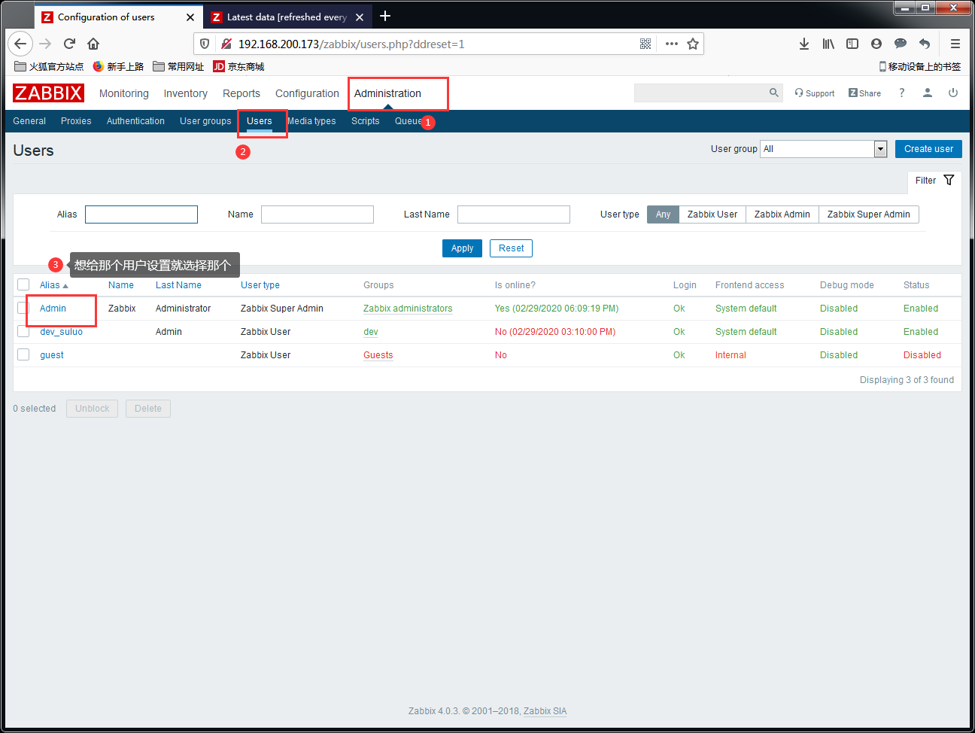The height and width of the screenshot is (733, 975).
Task: Sort table by User type column
Action: tap(260, 285)
